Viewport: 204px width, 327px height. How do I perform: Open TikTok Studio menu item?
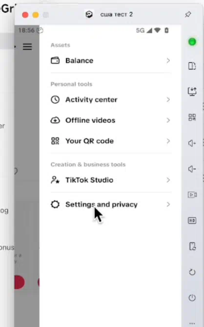111,180
